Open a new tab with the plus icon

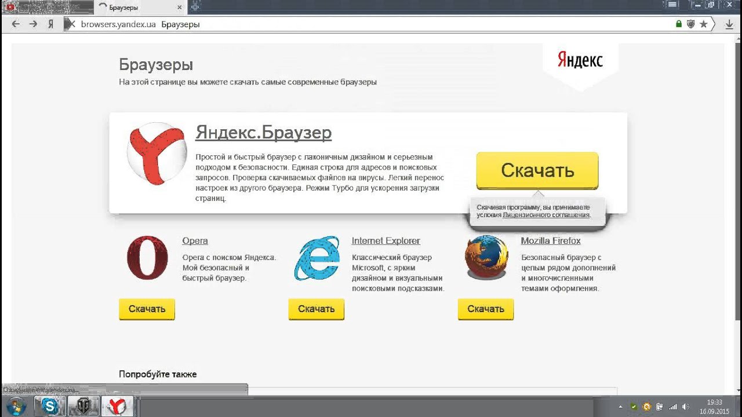pyautogui.click(x=196, y=6)
